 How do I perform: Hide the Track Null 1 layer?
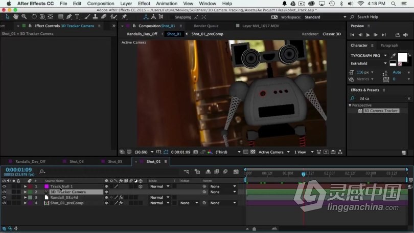4,186
